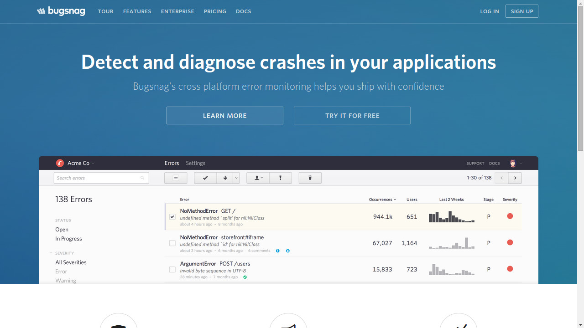Click the '138 Errors' heading

(73, 199)
